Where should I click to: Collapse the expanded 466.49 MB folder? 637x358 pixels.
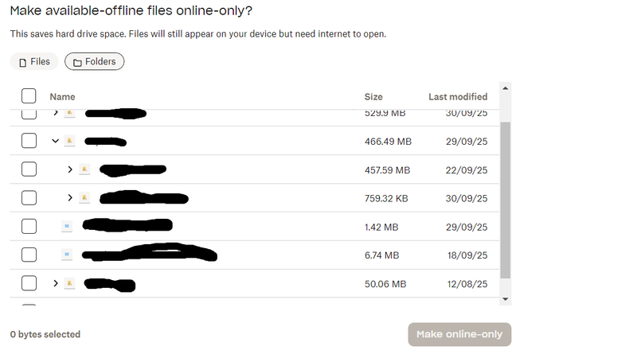click(55, 141)
